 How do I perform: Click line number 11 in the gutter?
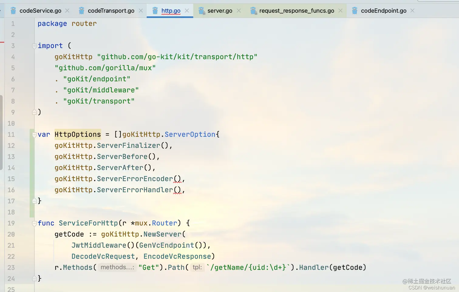pos(11,134)
